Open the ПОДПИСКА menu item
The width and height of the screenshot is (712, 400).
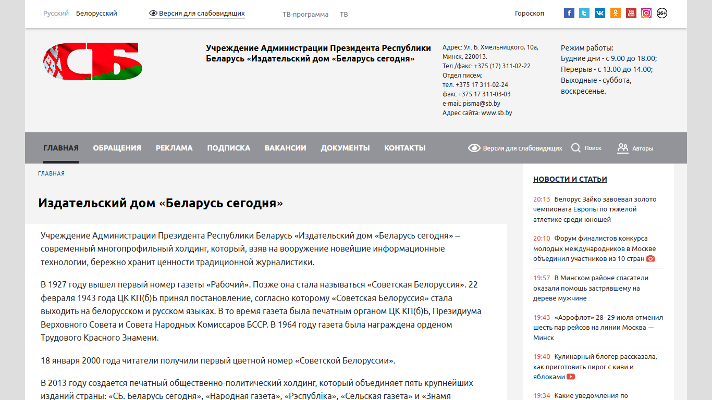pyautogui.click(x=229, y=148)
